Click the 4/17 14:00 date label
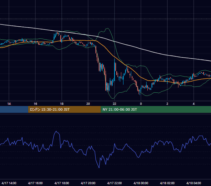The image size is (211, 186). [x=9, y=183]
